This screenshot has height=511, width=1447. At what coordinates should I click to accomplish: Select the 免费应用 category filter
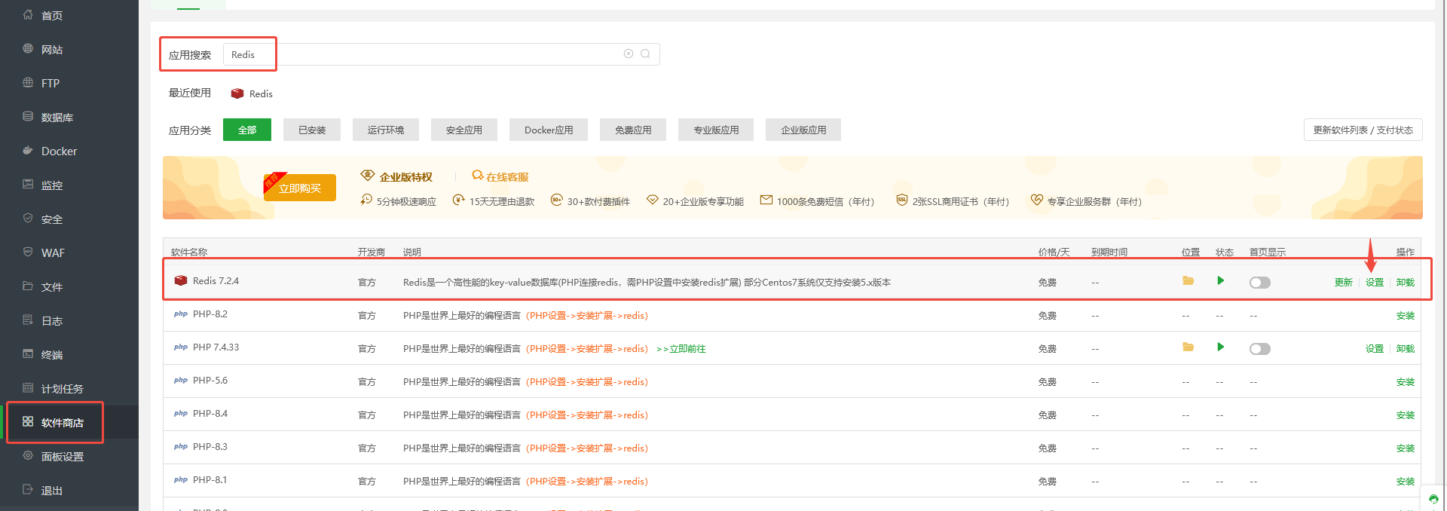(633, 130)
